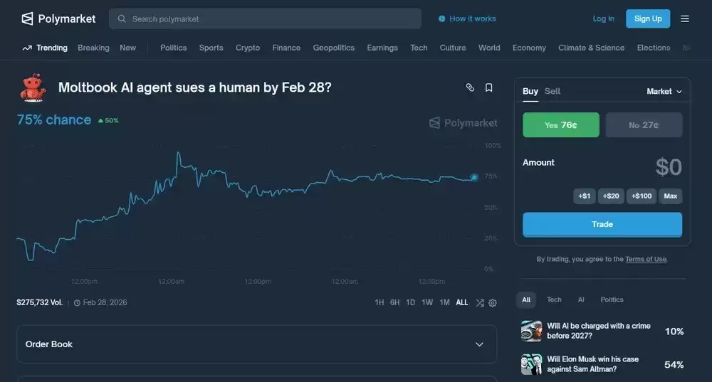712x382 pixels.
Task: Focus the Search polymarket field
Action: pyautogui.click(x=265, y=18)
